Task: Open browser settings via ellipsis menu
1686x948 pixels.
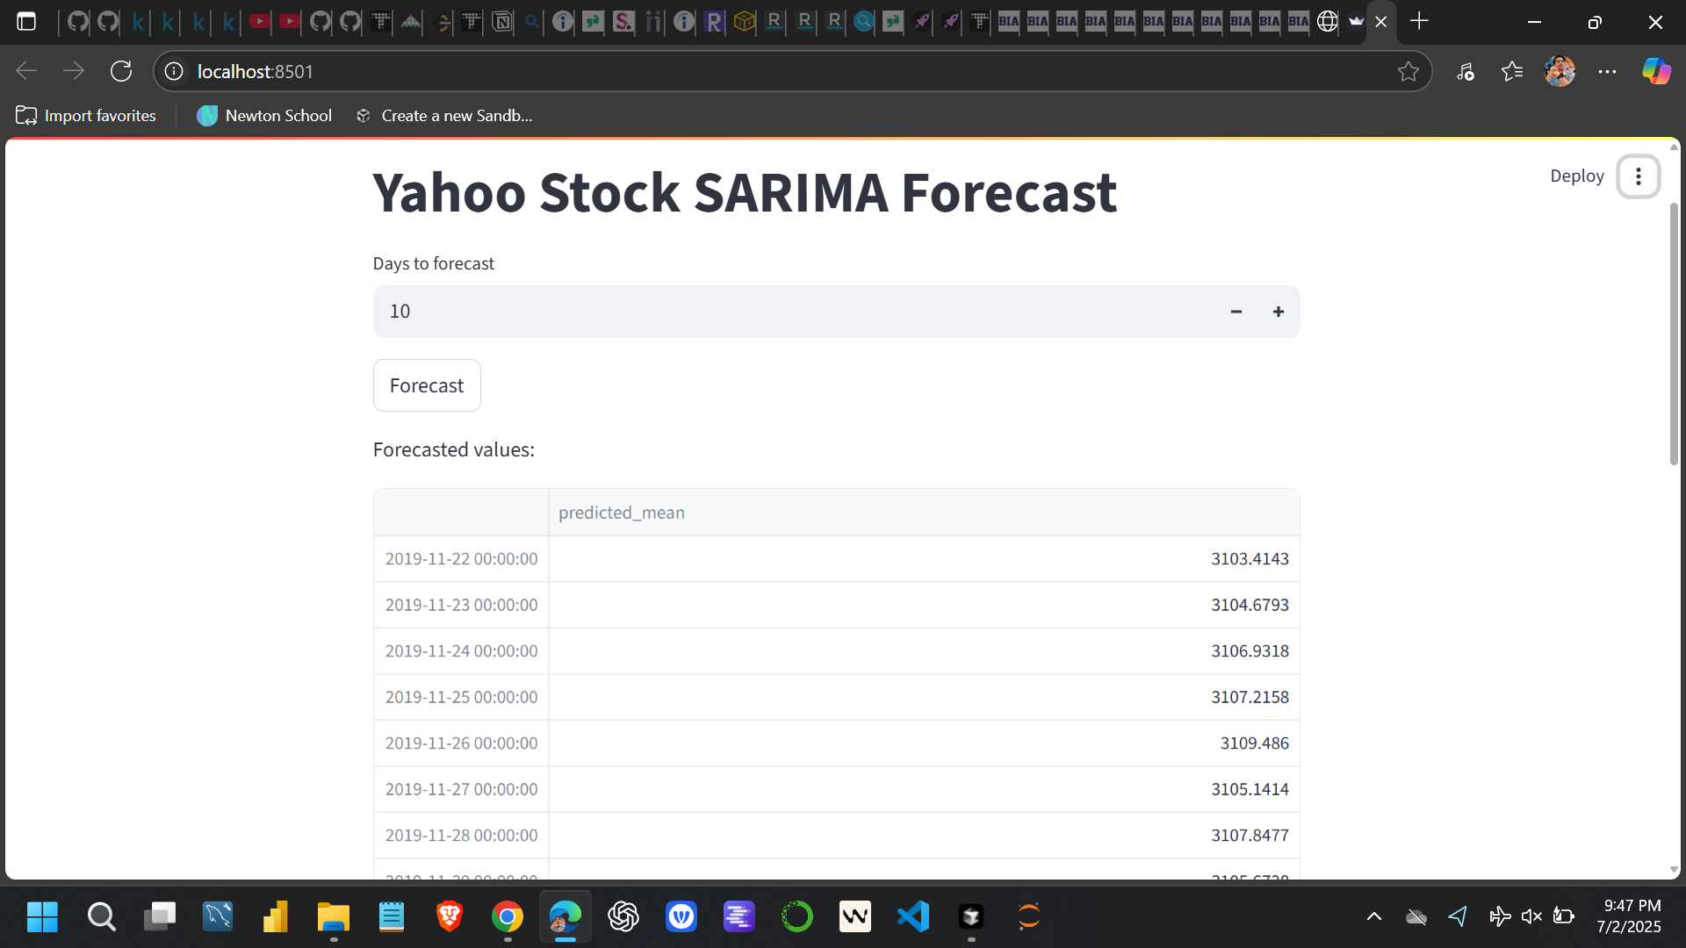Action: point(1608,71)
